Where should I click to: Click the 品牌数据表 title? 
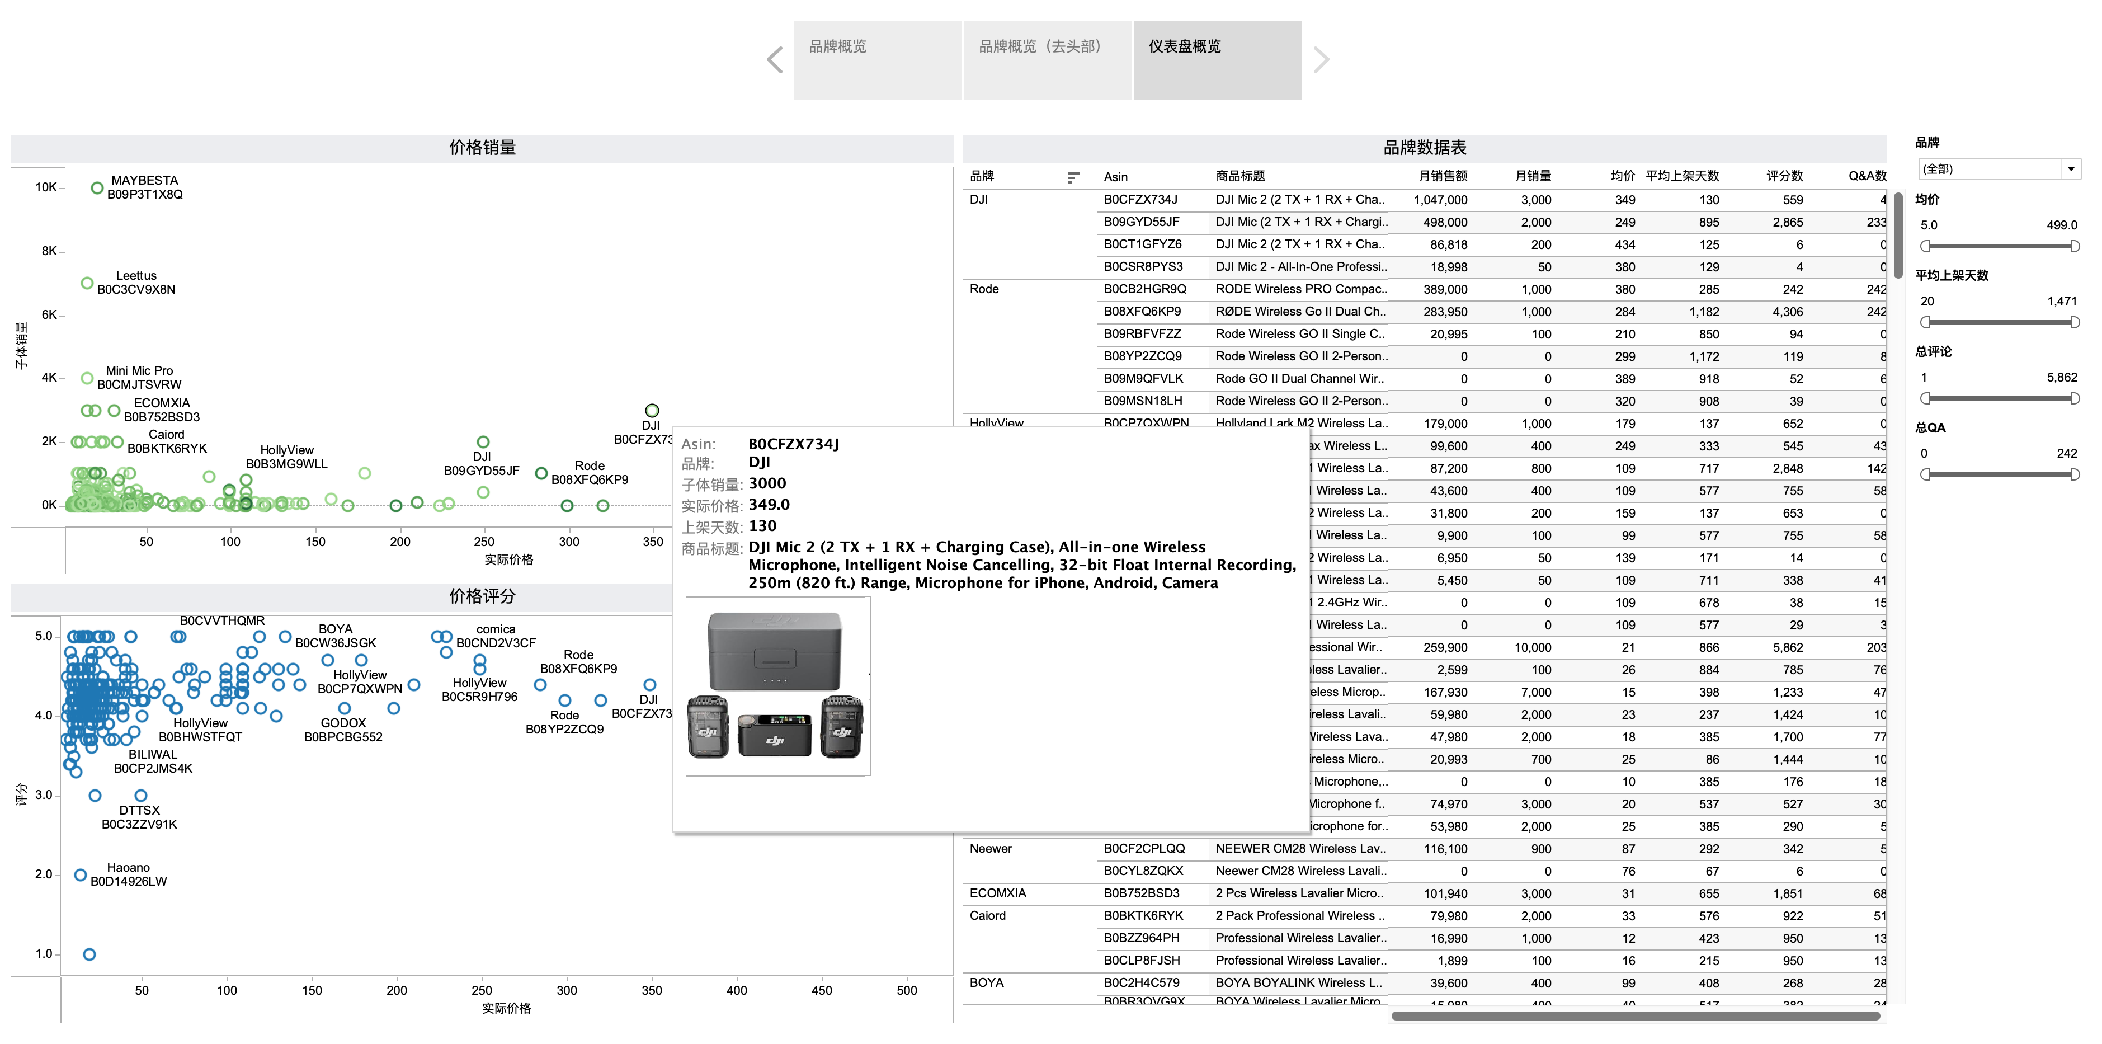tap(1425, 148)
